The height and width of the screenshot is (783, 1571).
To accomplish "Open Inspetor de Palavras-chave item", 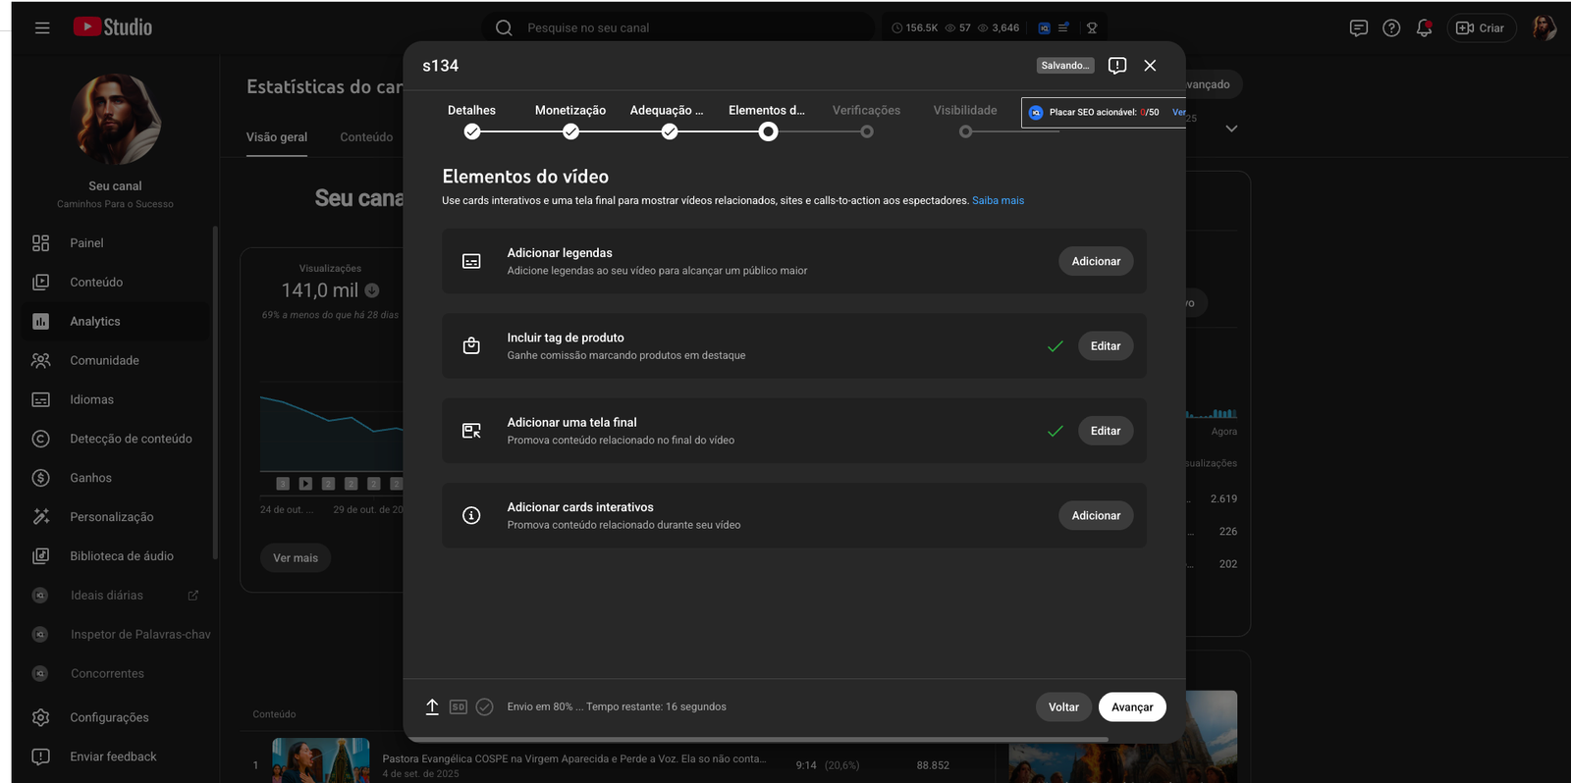I will coord(116,635).
